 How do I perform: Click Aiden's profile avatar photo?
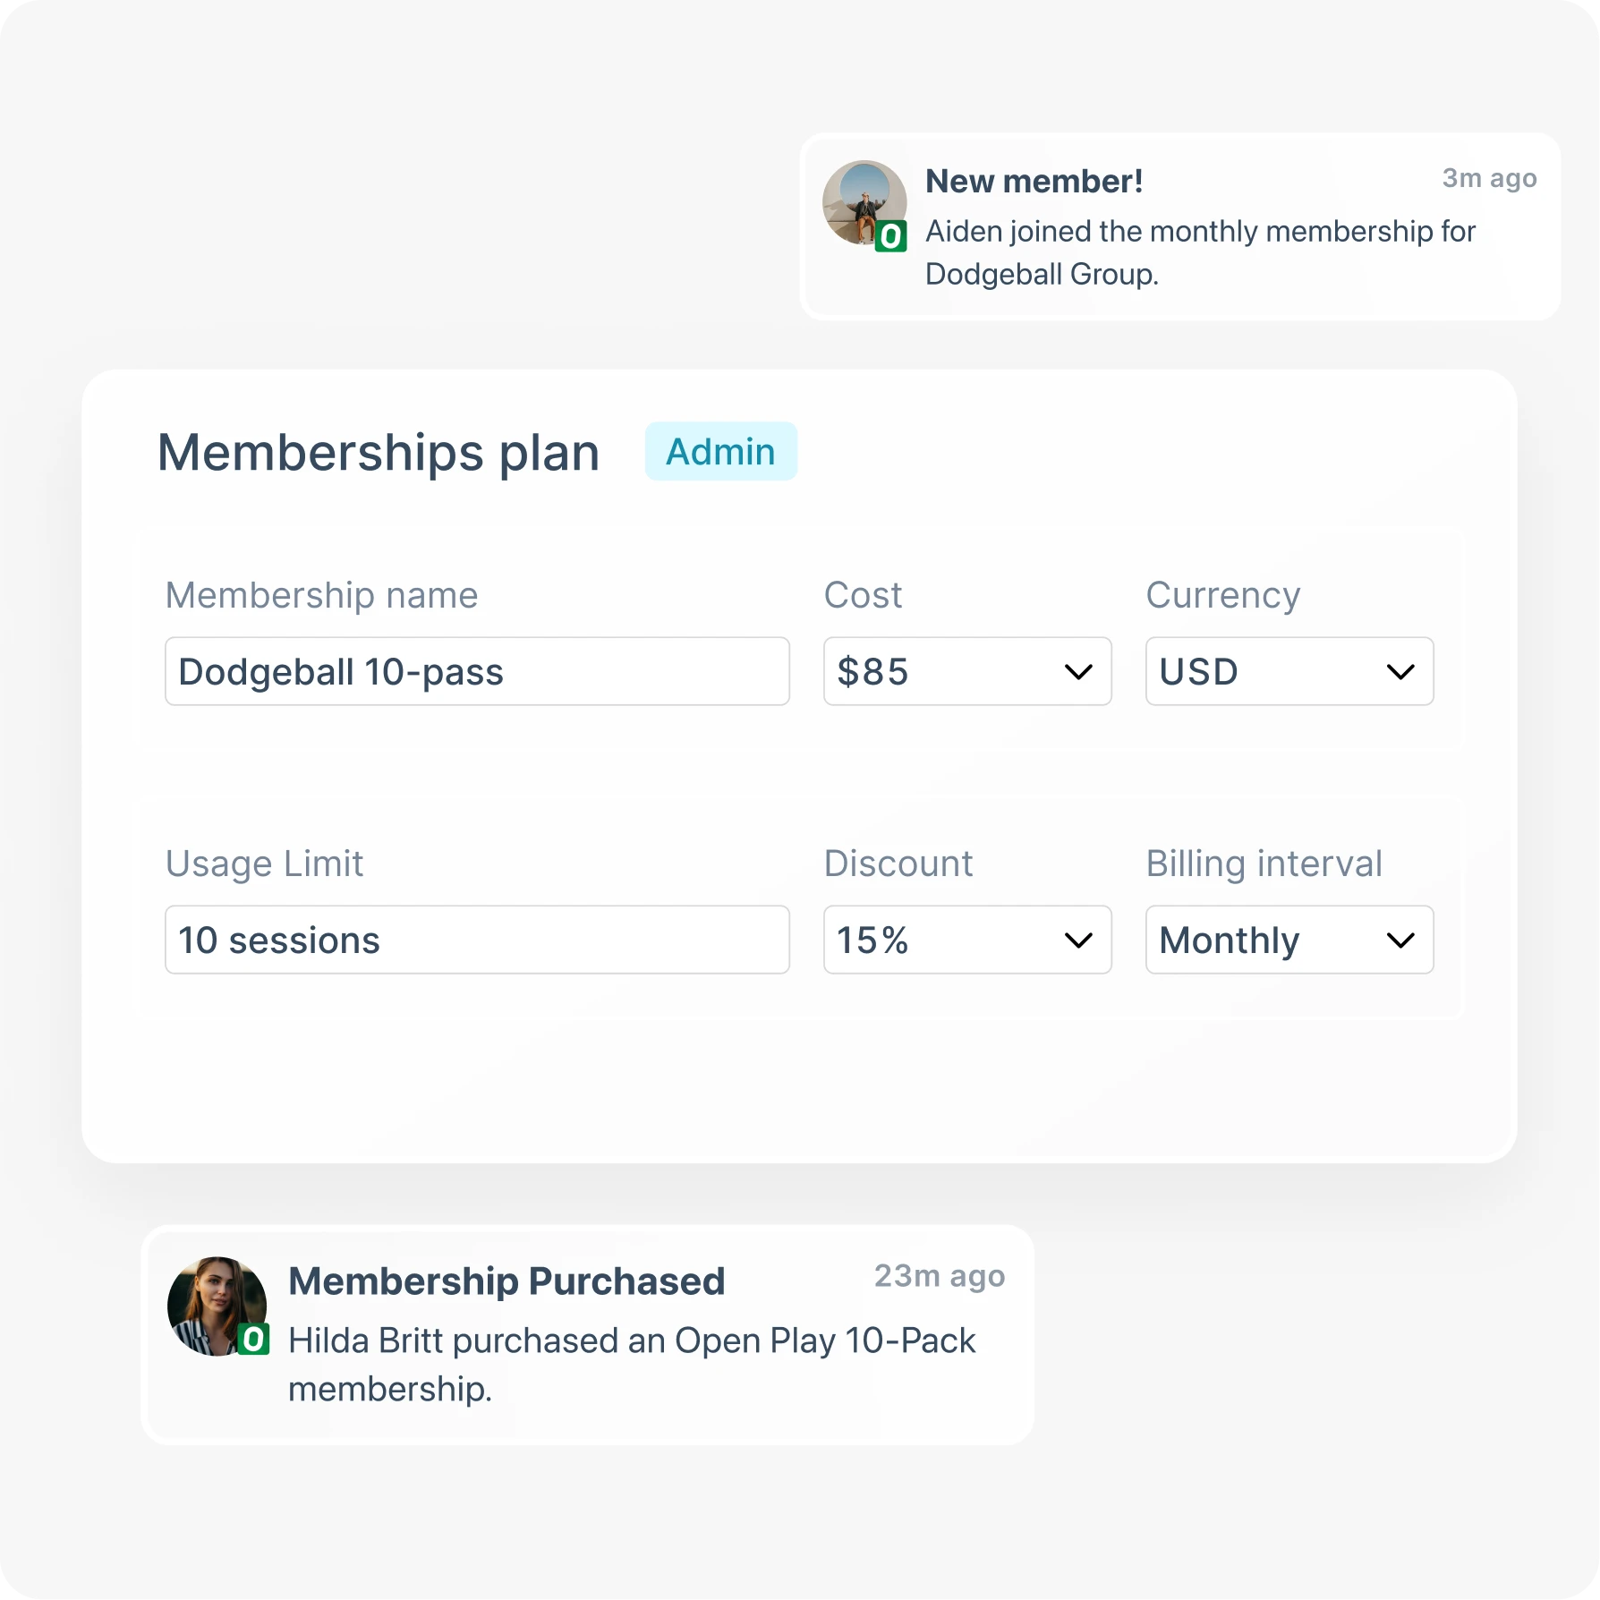[x=863, y=200]
